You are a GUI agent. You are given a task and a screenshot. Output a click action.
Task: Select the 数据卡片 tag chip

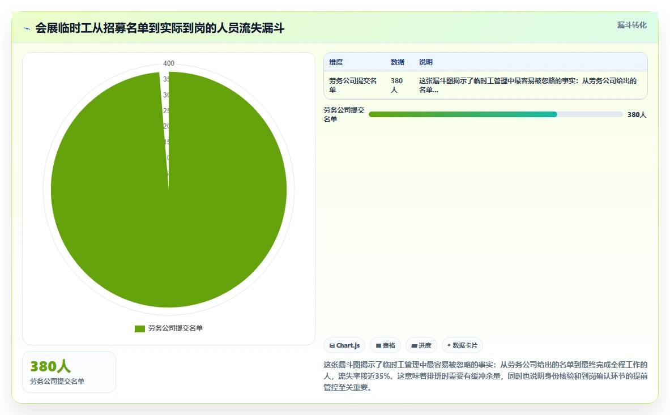click(x=462, y=345)
